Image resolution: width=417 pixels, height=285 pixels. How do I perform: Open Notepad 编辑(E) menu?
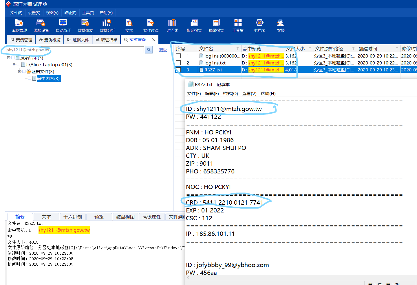click(x=212, y=94)
